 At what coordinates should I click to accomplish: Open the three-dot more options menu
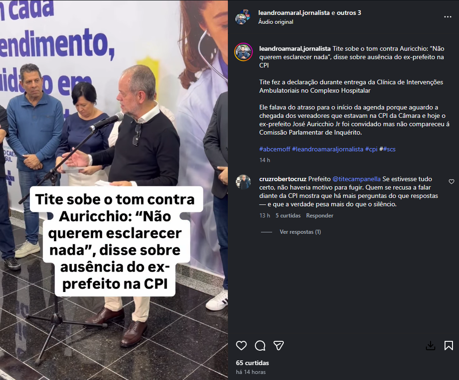click(448, 17)
